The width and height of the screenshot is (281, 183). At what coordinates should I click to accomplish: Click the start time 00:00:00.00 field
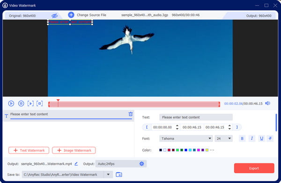(163, 127)
